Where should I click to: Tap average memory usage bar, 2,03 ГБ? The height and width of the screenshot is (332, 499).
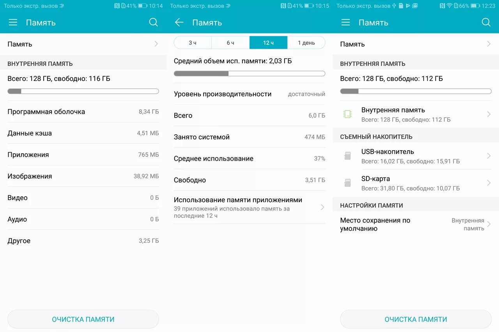tap(249, 73)
